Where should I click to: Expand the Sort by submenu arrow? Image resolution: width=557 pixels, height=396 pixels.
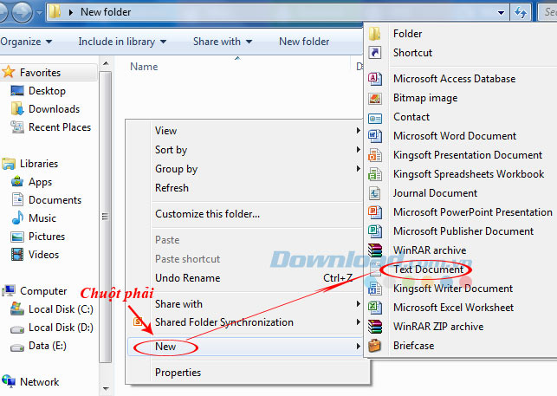358,150
